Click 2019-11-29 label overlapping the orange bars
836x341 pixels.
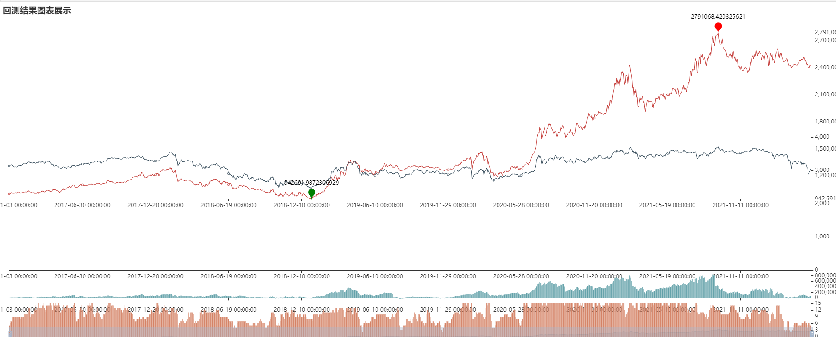[x=448, y=310]
